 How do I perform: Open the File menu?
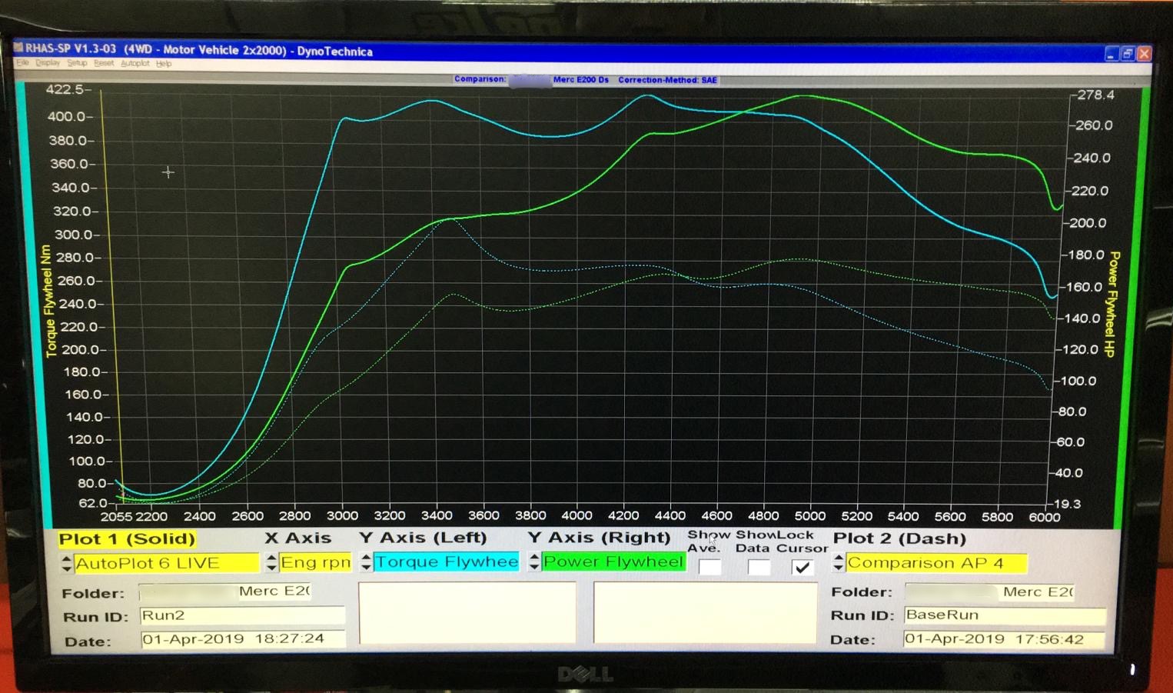(22, 63)
